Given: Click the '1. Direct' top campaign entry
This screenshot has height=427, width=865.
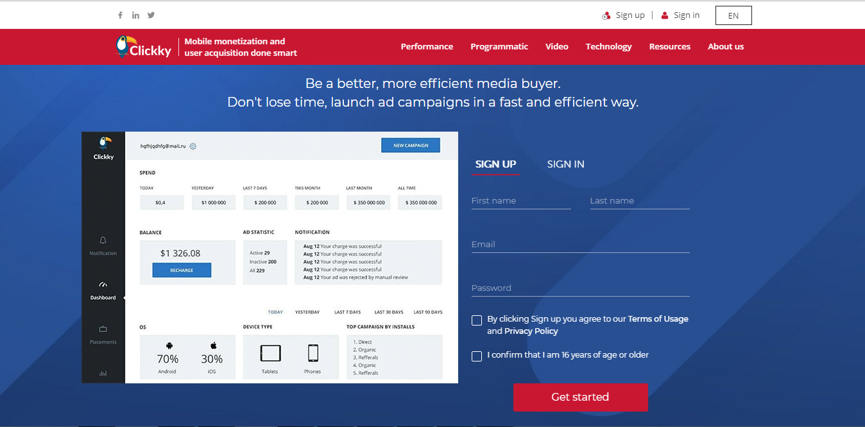Looking at the screenshot, I should [x=363, y=342].
